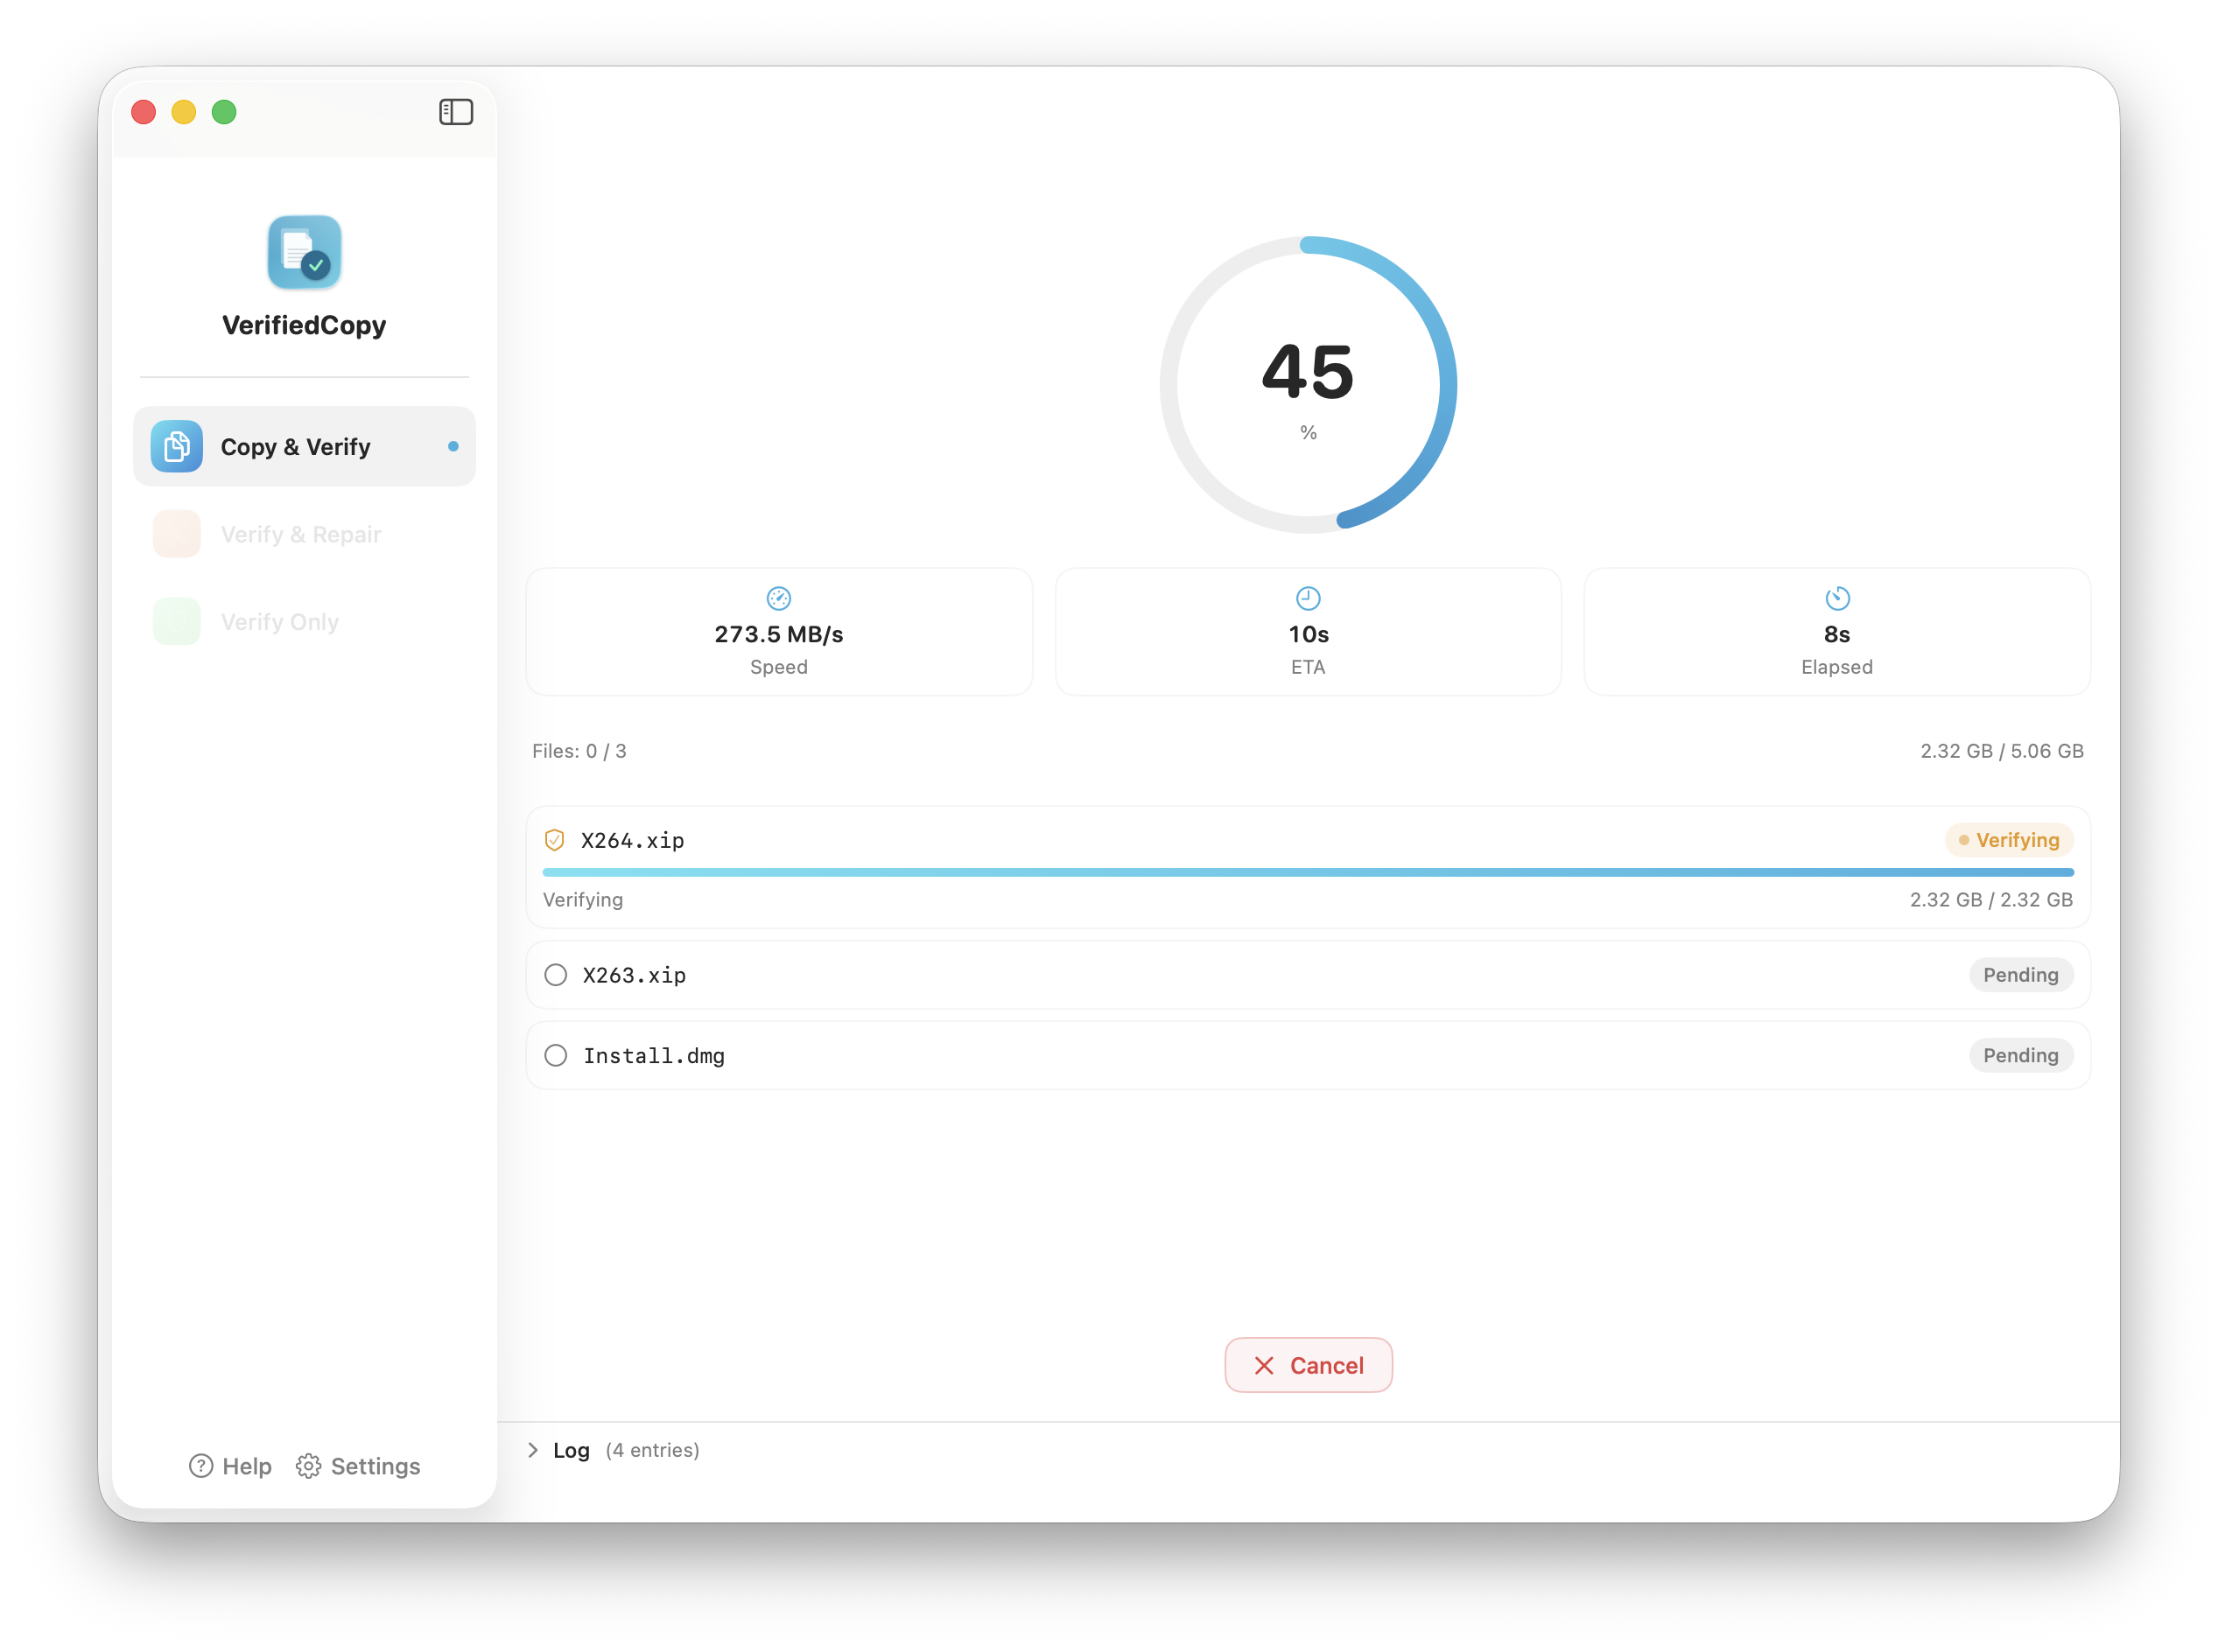Click the 45% progress ring
The width and height of the screenshot is (2218, 1652).
(x=1308, y=384)
